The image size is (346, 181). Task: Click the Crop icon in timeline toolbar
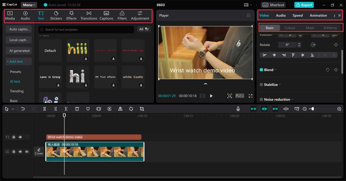pyautogui.click(x=142, y=109)
